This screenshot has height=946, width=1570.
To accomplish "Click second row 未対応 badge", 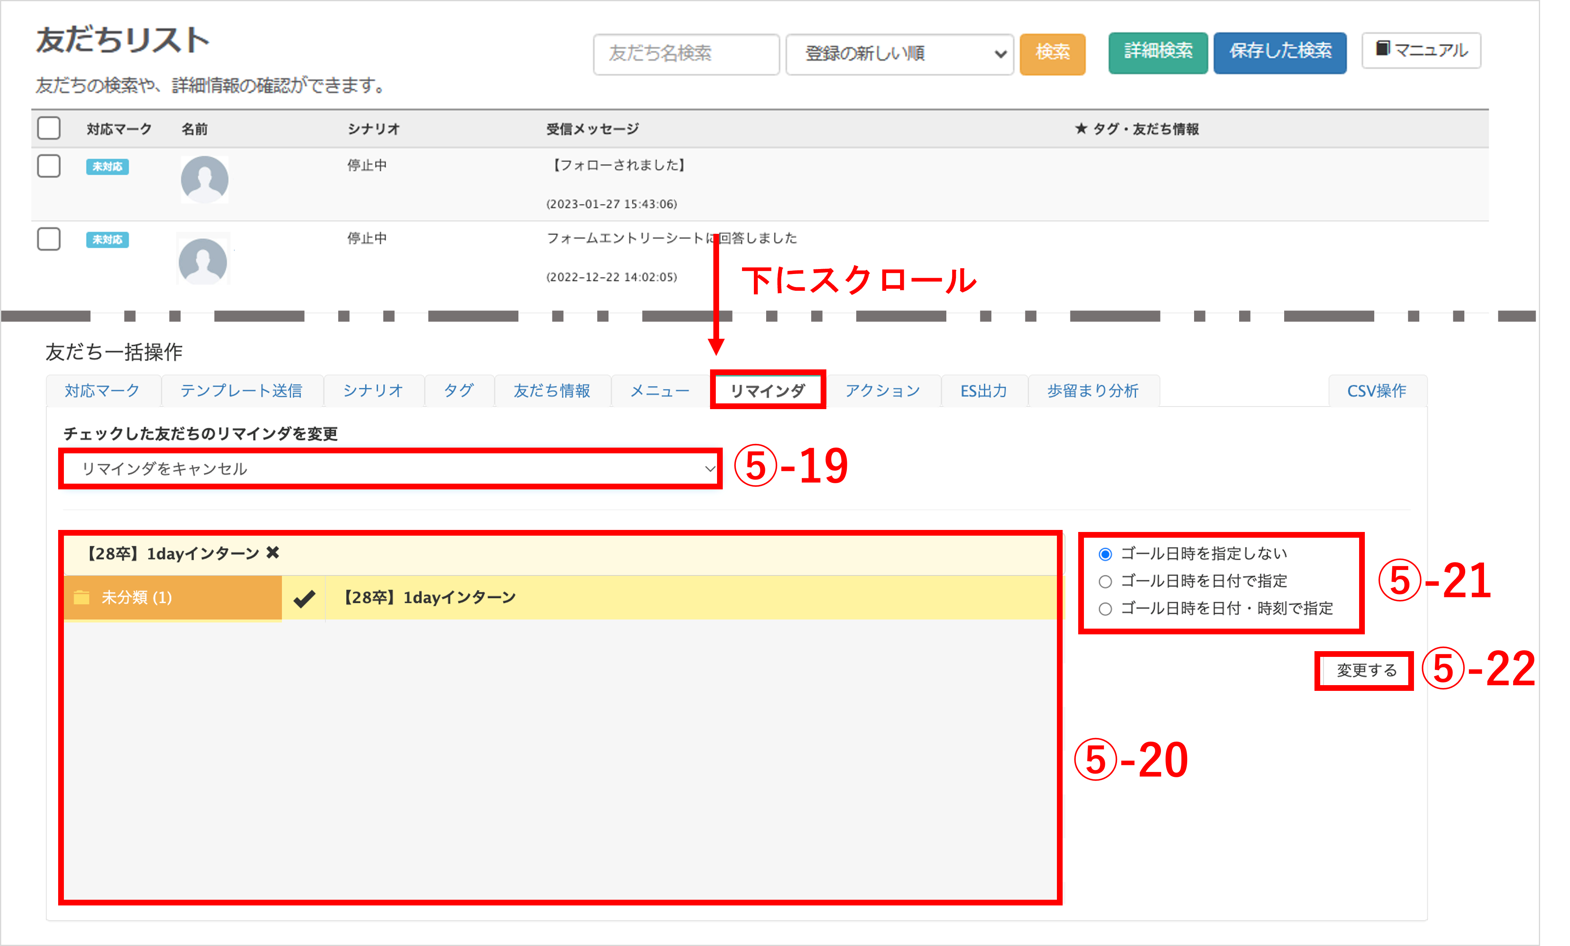I will tap(107, 240).
